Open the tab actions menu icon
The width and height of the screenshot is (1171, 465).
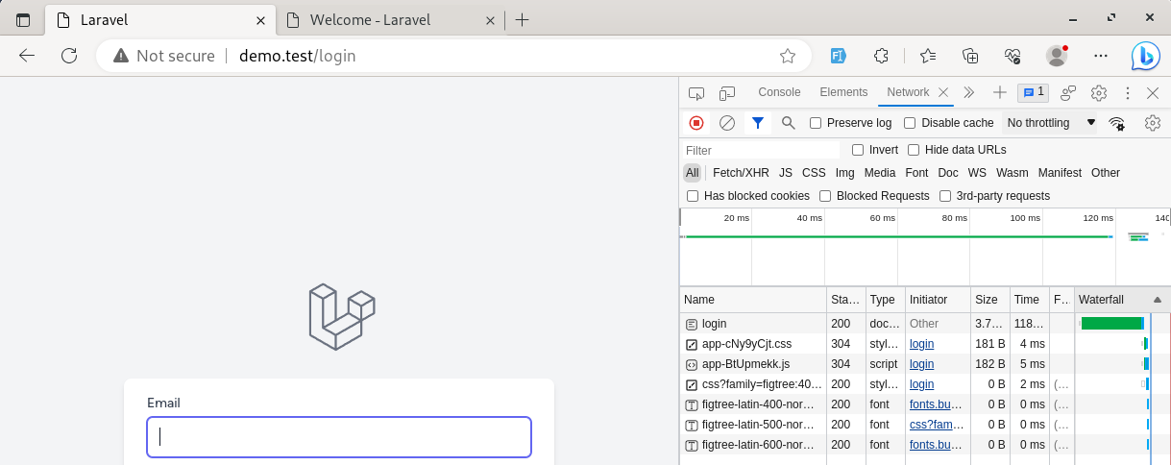tap(23, 20)
